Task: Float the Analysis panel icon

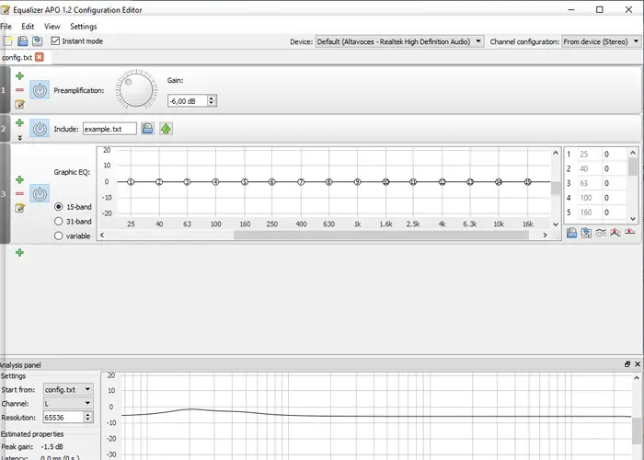Action: [x=627, y=364]
